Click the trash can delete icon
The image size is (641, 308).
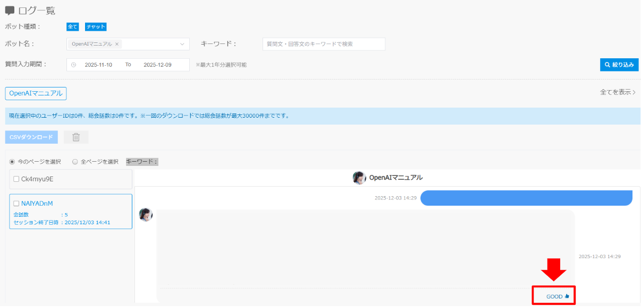click(x=76, y=137)
